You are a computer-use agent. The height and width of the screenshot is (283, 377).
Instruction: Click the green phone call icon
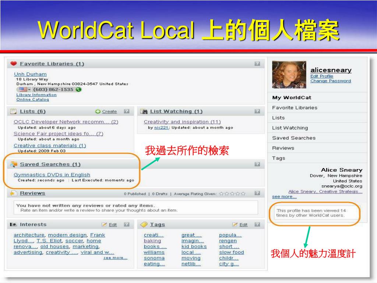[x=78, y=90]
